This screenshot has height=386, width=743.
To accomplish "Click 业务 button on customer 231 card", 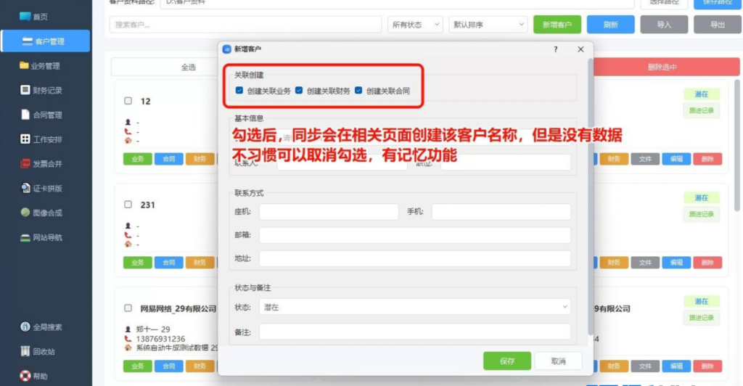I will click(137, 263).
